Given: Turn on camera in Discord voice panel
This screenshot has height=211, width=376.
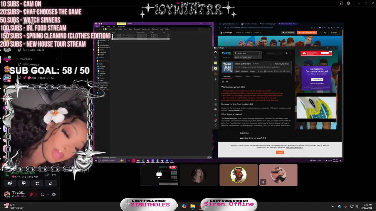Looking at the screenshot, I should (10, 183).
